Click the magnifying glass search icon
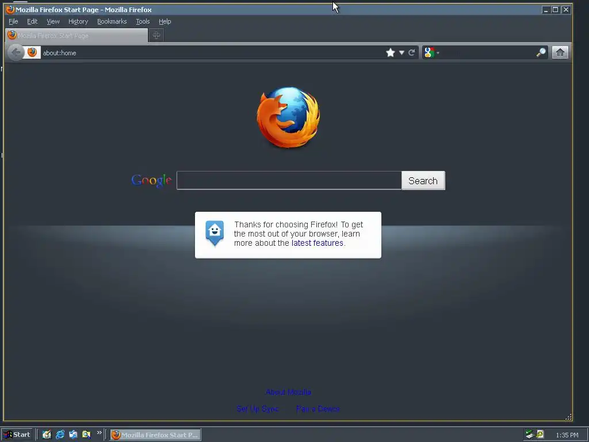The image size is (589, 442). pyautogui.click(x=541, y=52)
